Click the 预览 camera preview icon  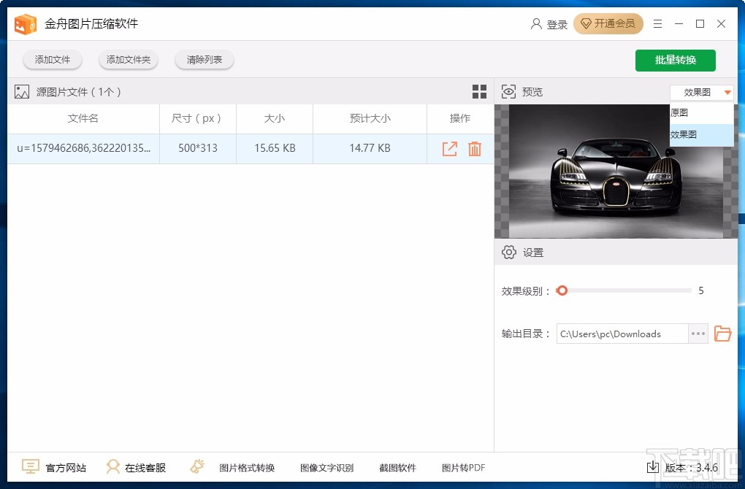tap(508, 91)
